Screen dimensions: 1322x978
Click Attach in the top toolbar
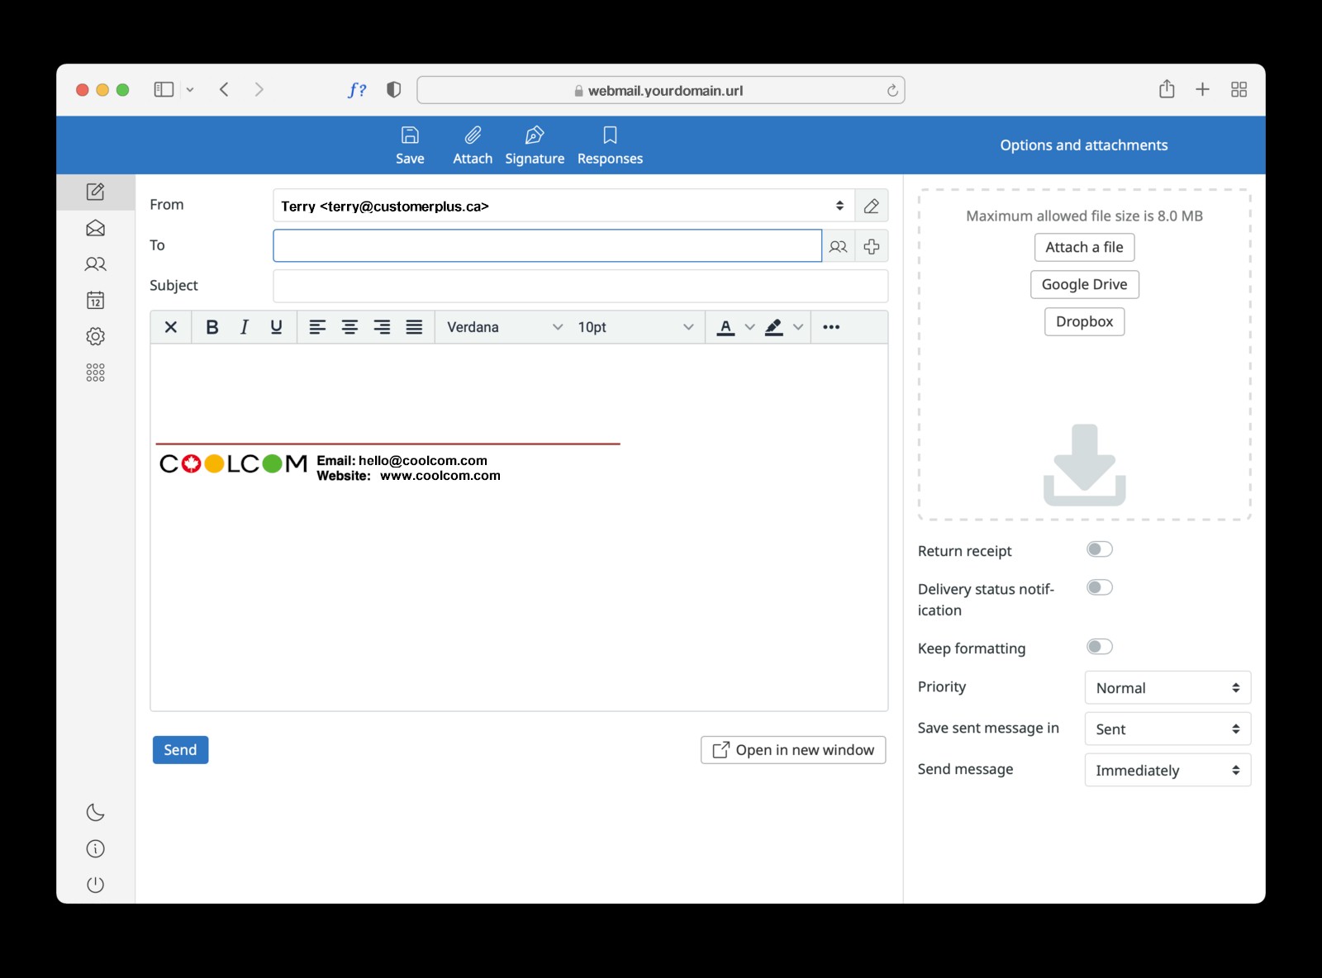pos(473,145)
